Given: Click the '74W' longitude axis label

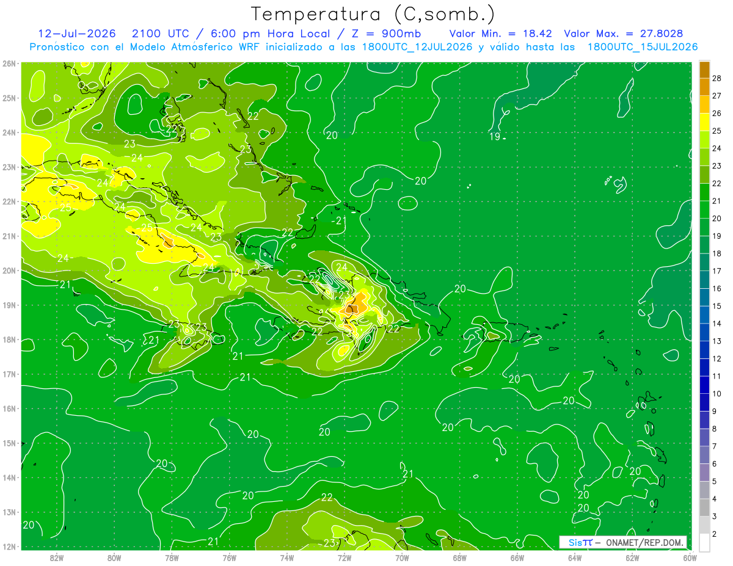Looking at the screenshot, I should [x=286, y=557].
